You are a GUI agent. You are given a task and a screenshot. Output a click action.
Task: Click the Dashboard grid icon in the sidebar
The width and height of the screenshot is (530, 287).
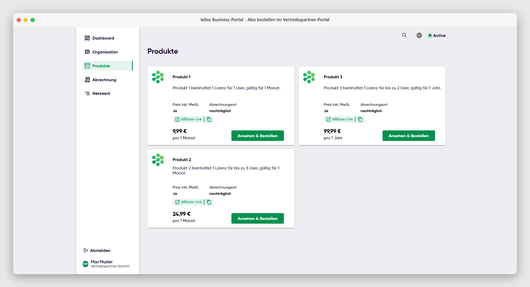(x=87, y=38)
